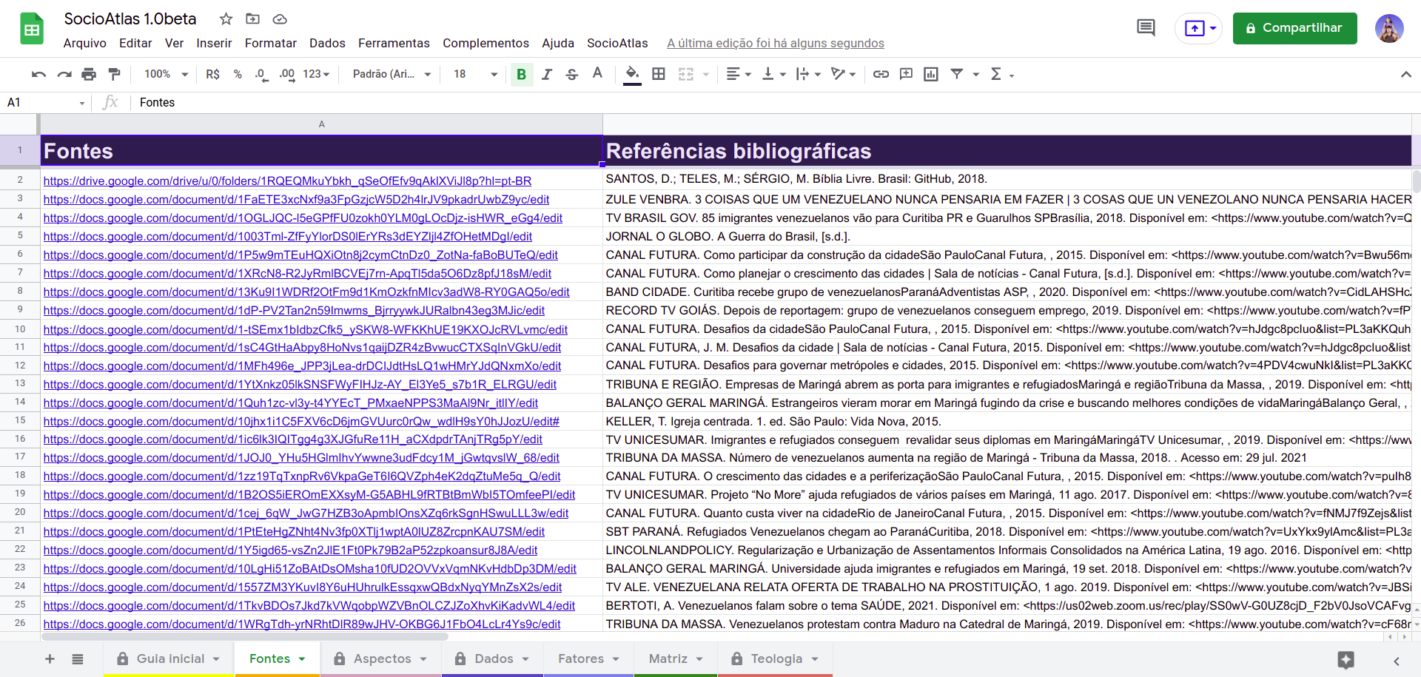1421x677 pixels.
Task: Open the docs link ending UwbZ9yc/edit
Action: point(296,199)
